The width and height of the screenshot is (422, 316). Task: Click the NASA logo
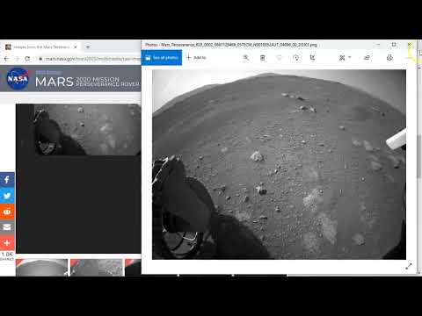(18, 79)
